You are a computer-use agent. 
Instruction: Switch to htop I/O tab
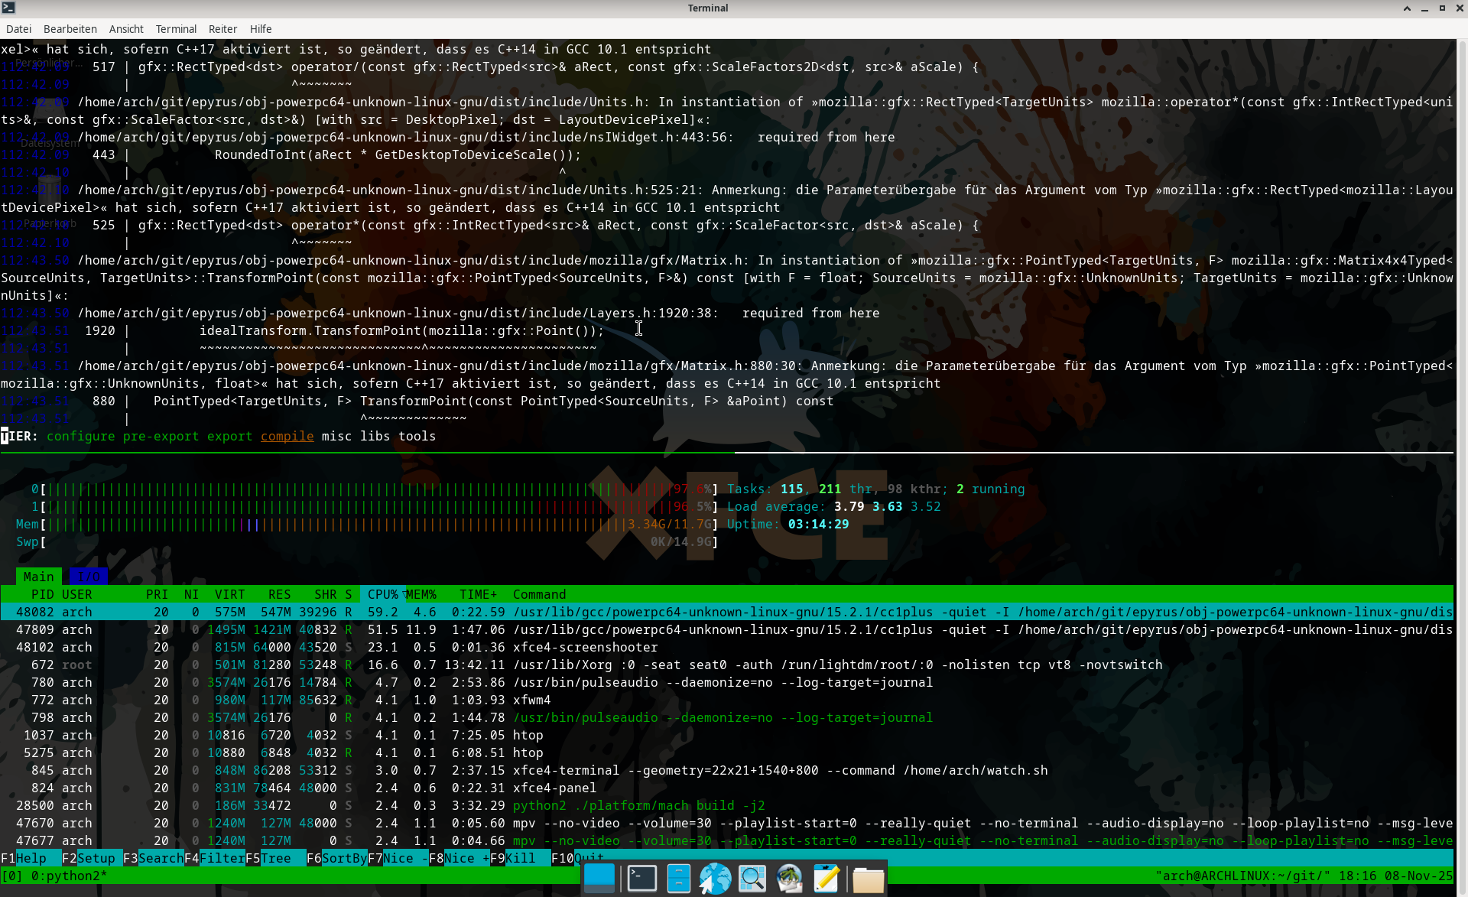89,577
